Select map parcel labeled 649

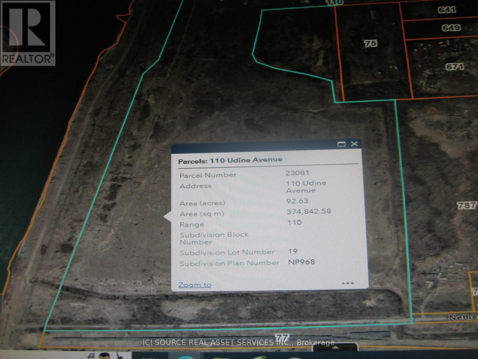(x=451, y=28)
